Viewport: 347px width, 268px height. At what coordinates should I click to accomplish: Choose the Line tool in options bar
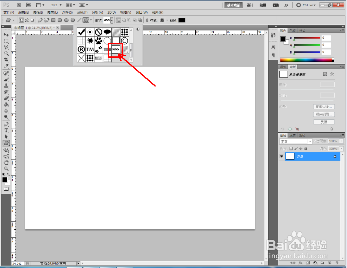[x=79, y=20]
